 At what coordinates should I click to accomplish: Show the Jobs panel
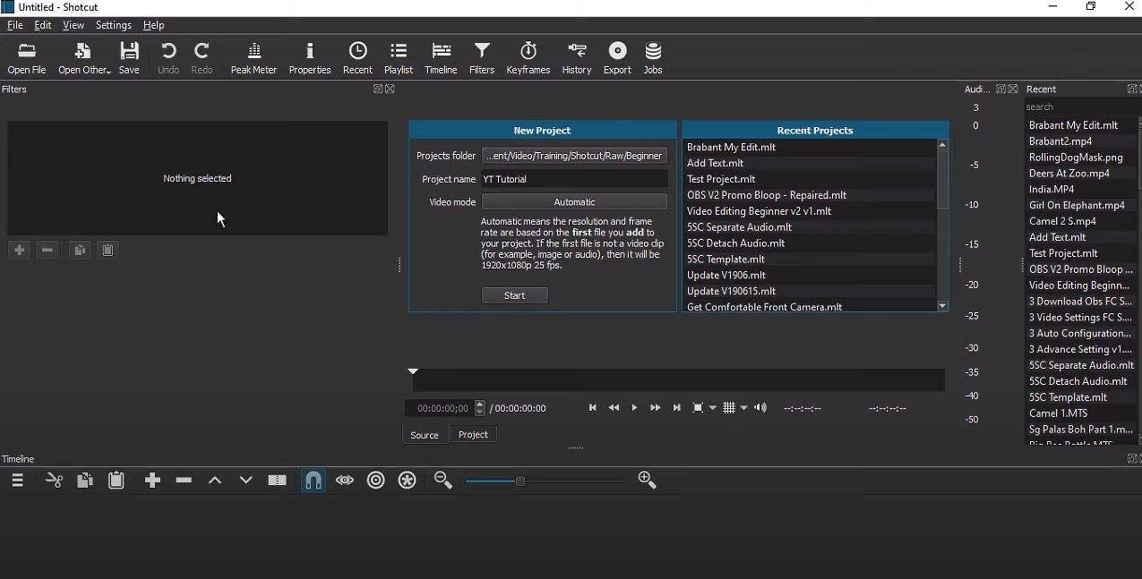653,58
